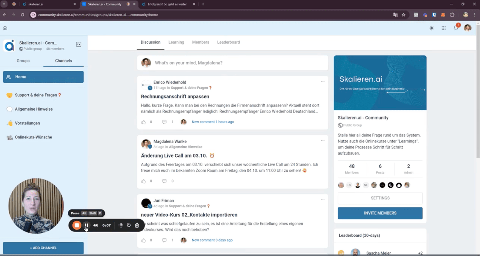Viewport: 480px width, 256px height.
Task: Open Änderung Live Call am 03.10. post
Action: tap(174, 156)
